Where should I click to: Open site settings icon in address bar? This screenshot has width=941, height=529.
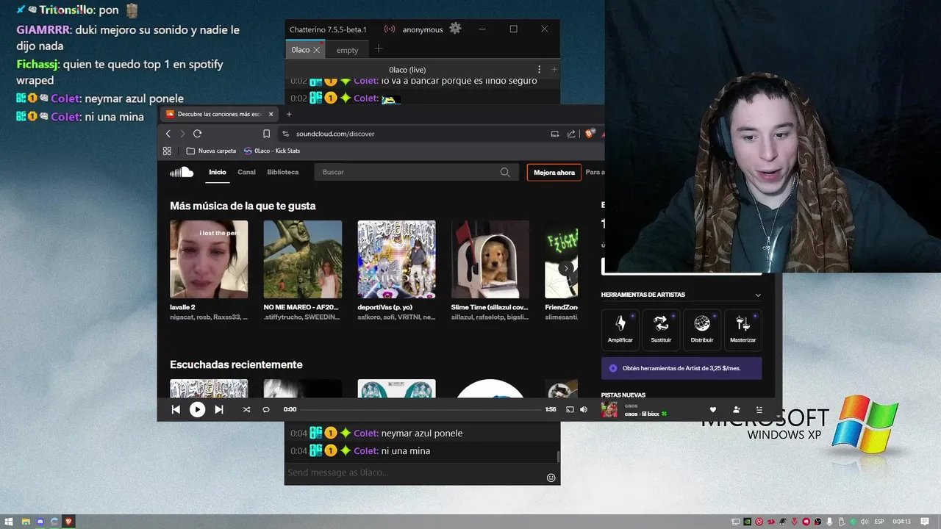click(287, 134)
